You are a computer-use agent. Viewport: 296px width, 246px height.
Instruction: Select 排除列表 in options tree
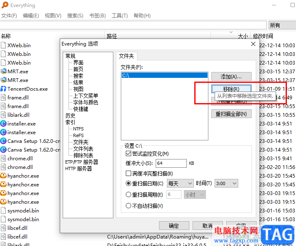point(83,155)
